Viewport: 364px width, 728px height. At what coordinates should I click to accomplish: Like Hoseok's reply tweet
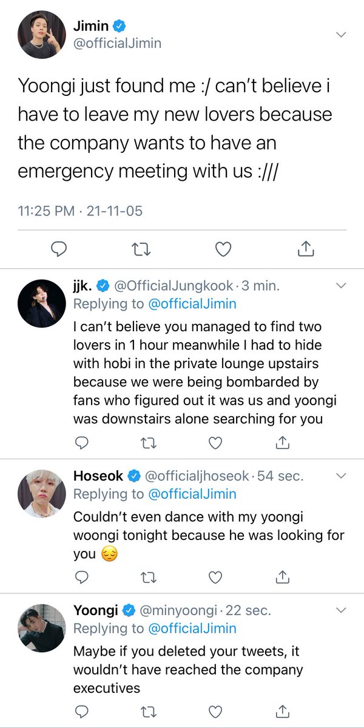[215, 578]
